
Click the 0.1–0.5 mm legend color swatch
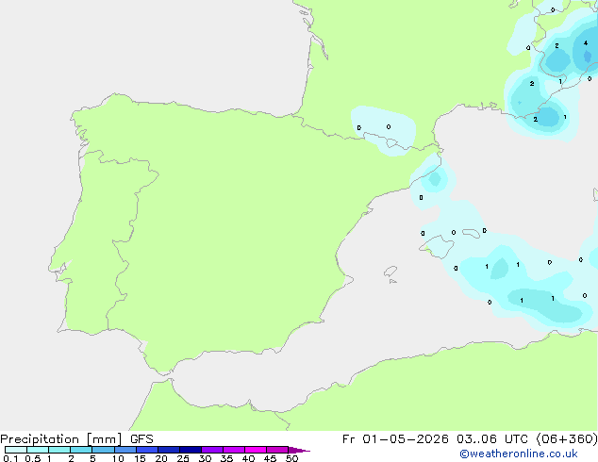click(x=16, y=450)
